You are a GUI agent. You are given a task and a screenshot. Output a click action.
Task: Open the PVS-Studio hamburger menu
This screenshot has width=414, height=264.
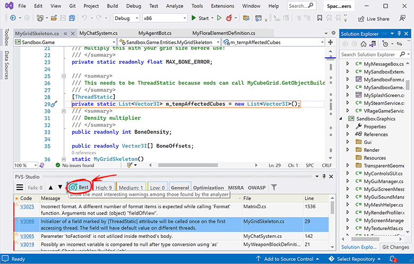[20, 188]
